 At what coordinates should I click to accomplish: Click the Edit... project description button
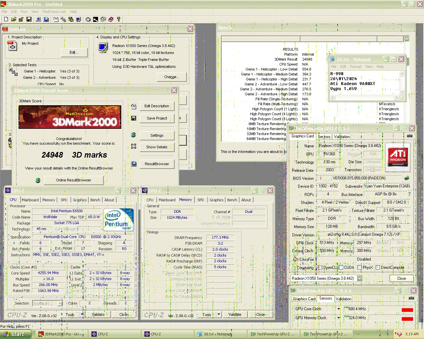coord(74,52)
